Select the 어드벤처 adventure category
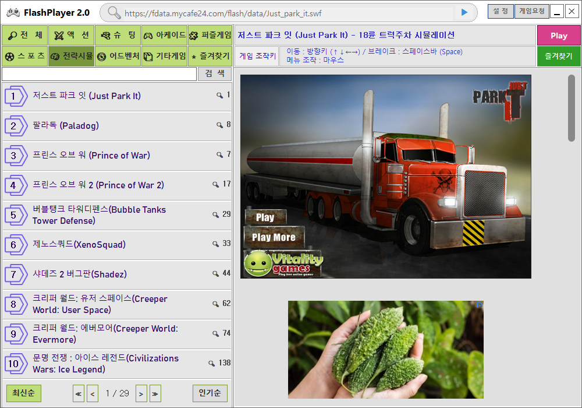The height and width of the screenshot is (408, 582). (x=118, y=56)
